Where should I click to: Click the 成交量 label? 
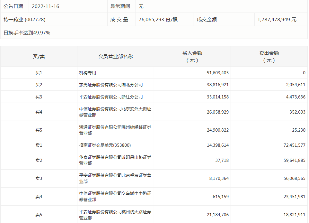click(x=119, y=20)
